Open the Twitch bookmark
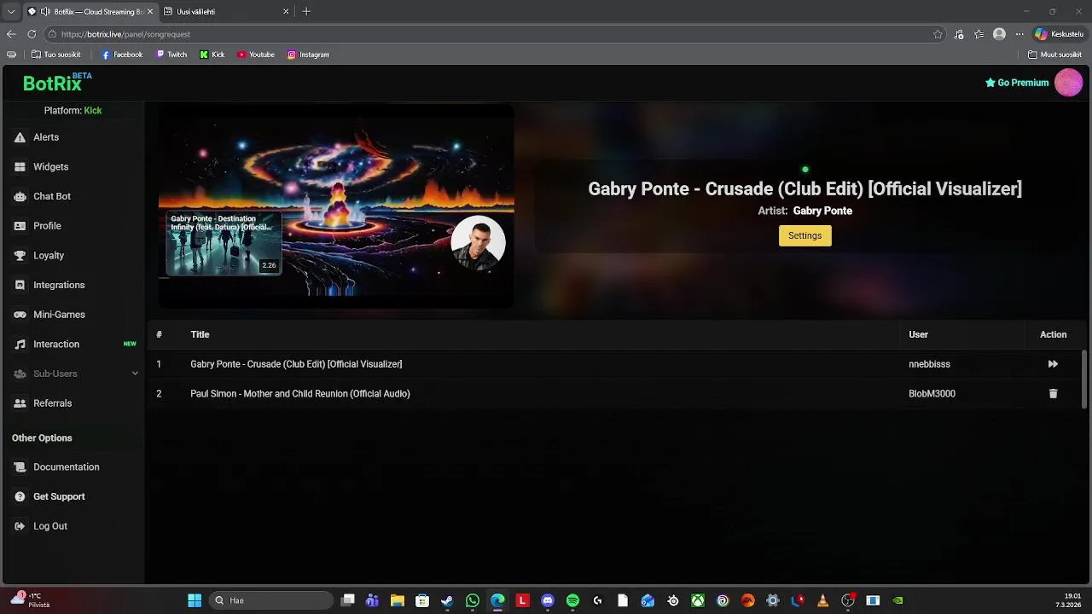1092x614 pixels. (x=171, y=55)
